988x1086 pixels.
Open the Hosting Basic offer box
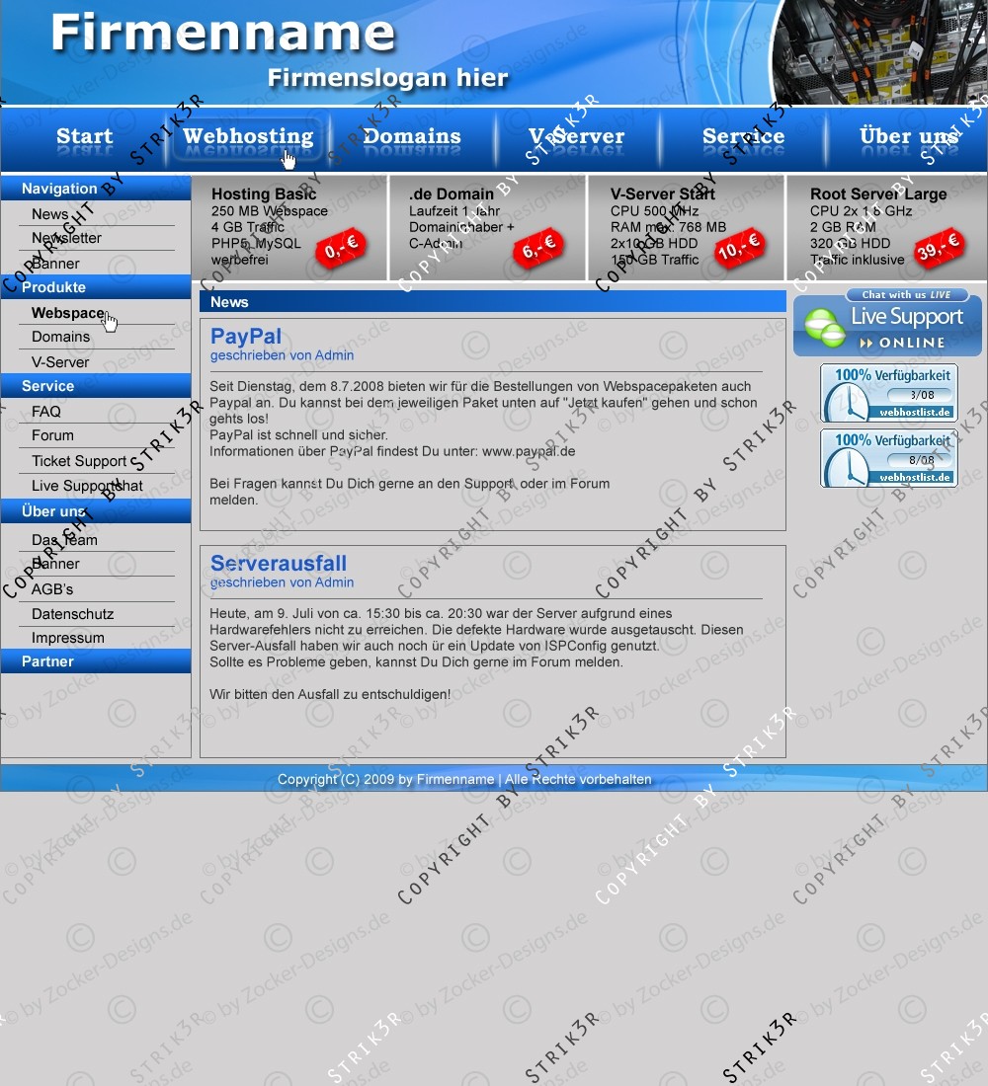tap(265, 194)
